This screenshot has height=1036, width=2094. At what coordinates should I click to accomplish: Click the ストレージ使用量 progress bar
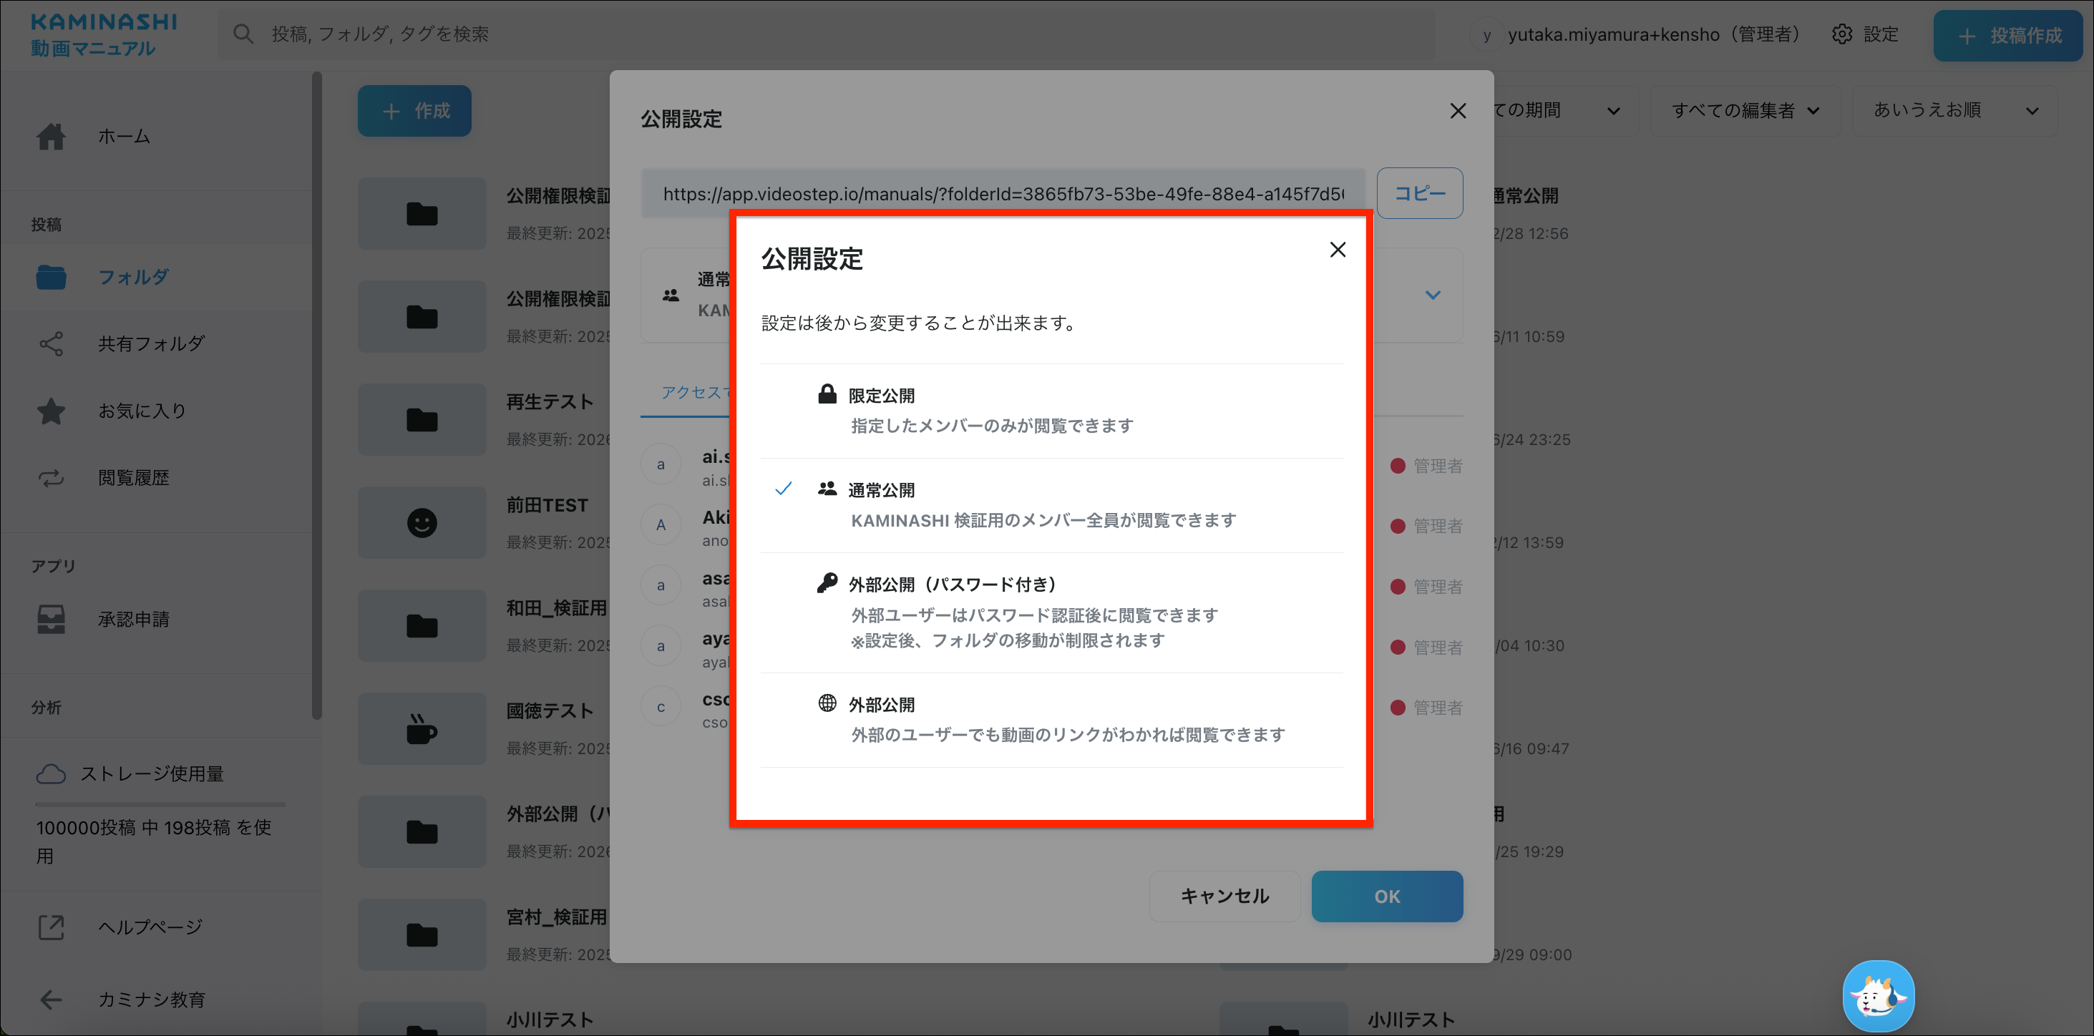(x=160, y=804)
